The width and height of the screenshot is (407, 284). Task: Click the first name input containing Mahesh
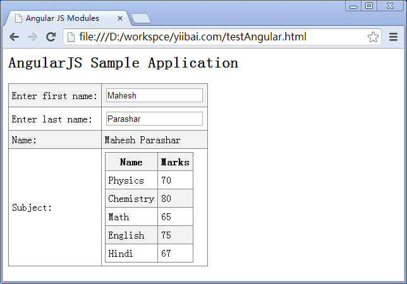point(154,95)
